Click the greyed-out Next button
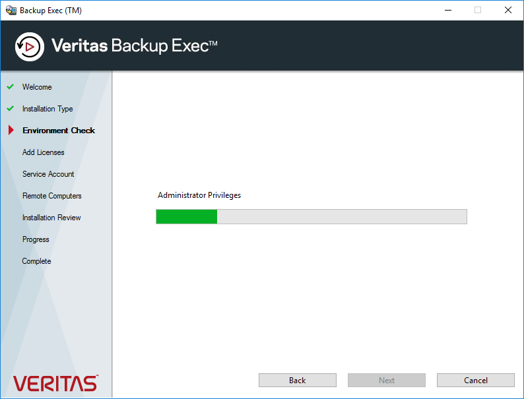Image resolution: width=524 pixels, height=399 pixels. point(387,380)
